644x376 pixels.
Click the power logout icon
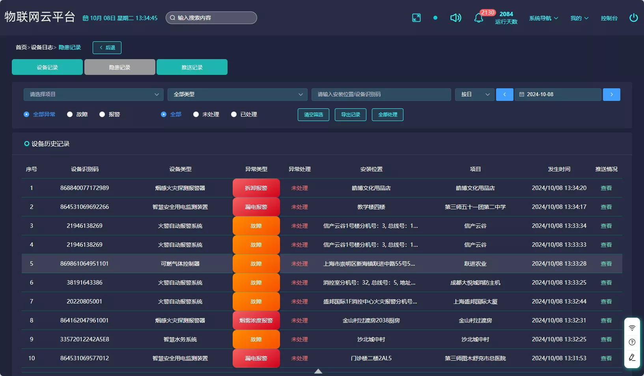click(x=633, y=18)
